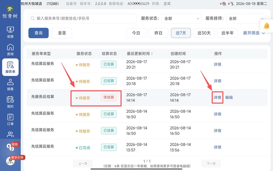Click the 重置 reset button
The image size is (273, 171).
(x=62, y=33)
